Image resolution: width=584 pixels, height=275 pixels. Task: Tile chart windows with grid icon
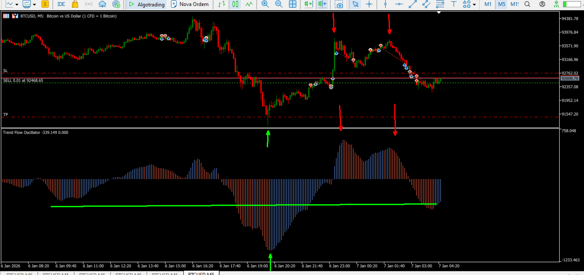[293, 4]
